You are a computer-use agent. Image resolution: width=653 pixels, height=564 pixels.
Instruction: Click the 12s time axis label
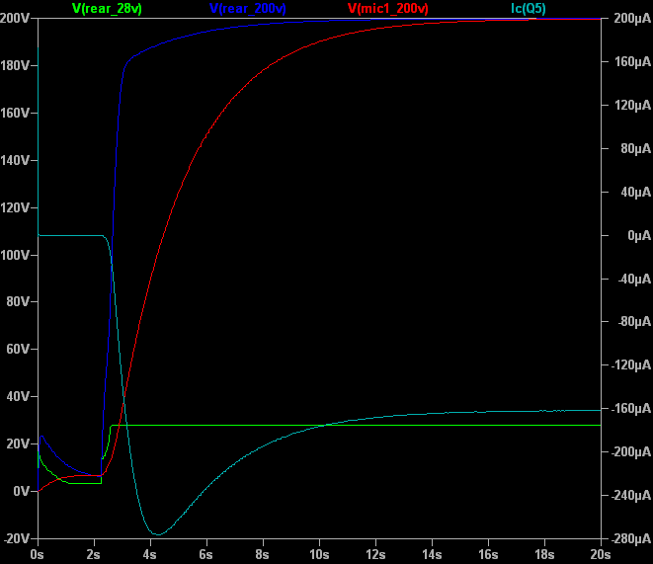click(375, 555)
